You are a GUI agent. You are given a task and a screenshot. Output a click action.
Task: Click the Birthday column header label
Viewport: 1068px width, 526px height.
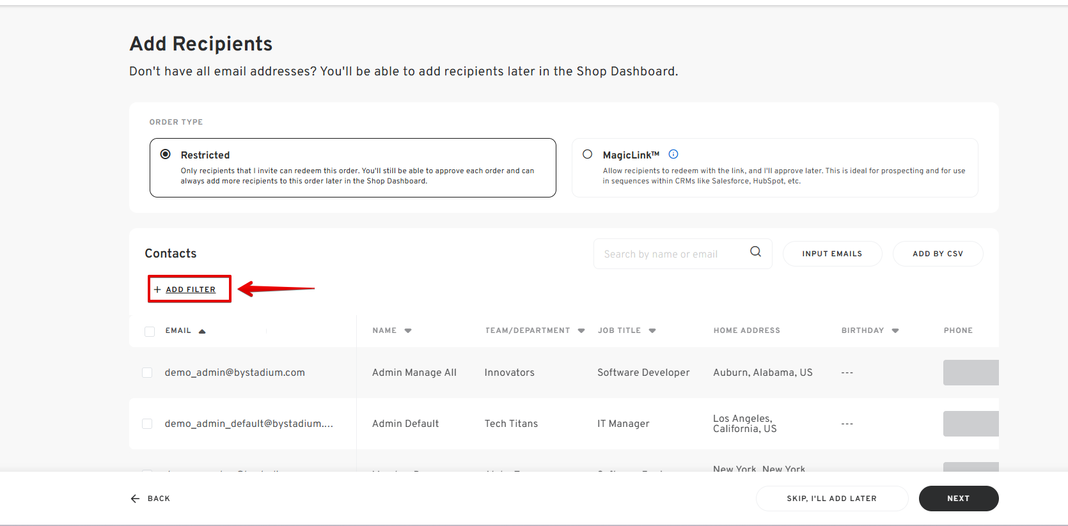863,330
